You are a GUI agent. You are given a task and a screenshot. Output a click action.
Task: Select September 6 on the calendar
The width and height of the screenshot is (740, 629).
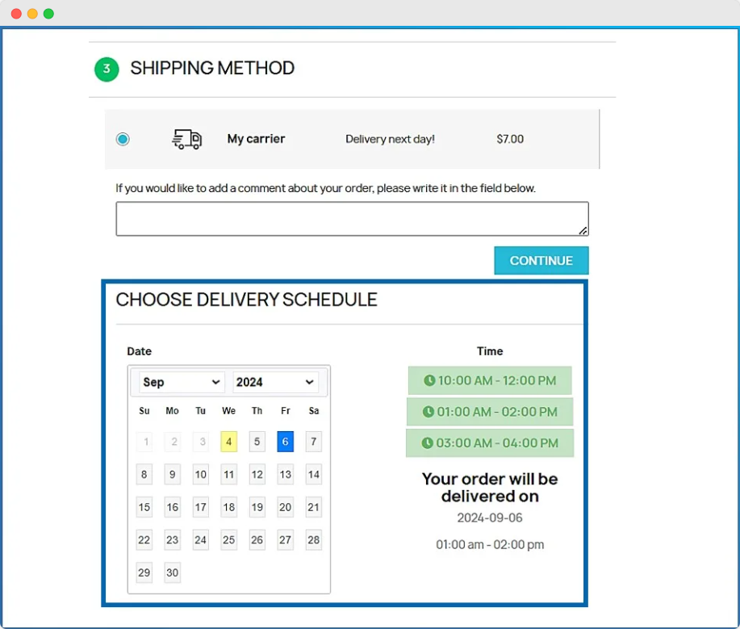(x=285, y=442)
